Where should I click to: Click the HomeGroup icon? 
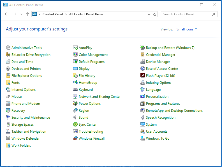coord(75,83)
